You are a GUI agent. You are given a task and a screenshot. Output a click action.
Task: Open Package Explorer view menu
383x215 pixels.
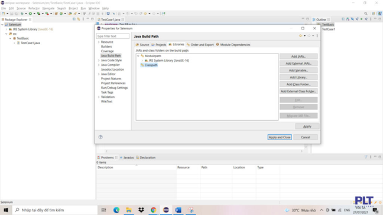[83, 19]
